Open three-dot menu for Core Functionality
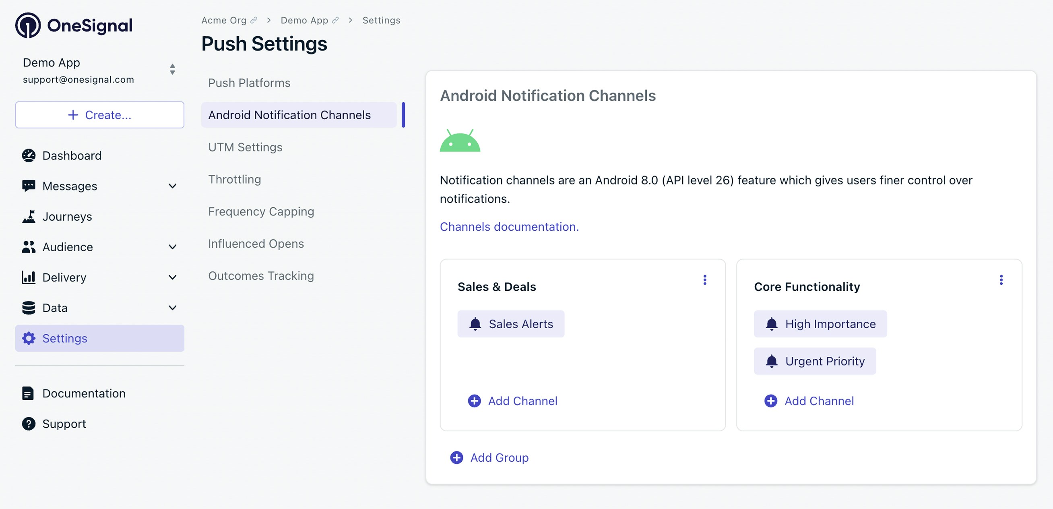 (x=1001, y=279)
